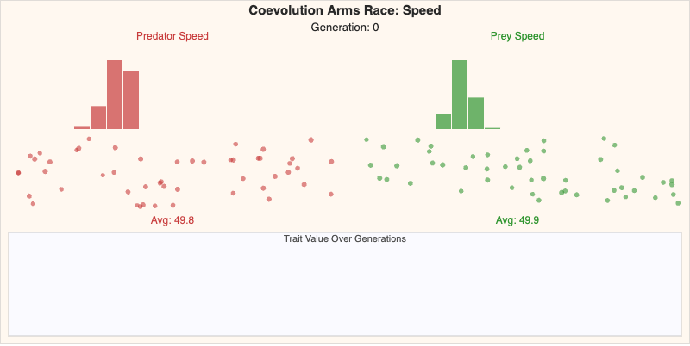The height and width of the screenshot is (346, 690).
Task: Select the leftmost red predator dot
Action: [18, 173]
